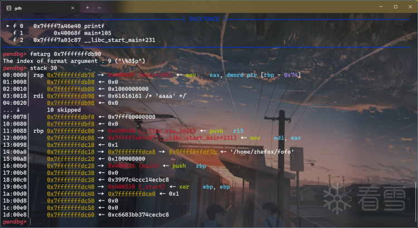Viewport: 418px width, 228px height.
Task: Click stack address 0x7fffffffdc50
Action: pyautogui.click(x=71, y=201)
